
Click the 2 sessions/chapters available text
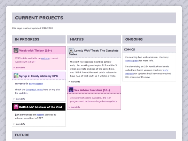[x=86, y=98]
